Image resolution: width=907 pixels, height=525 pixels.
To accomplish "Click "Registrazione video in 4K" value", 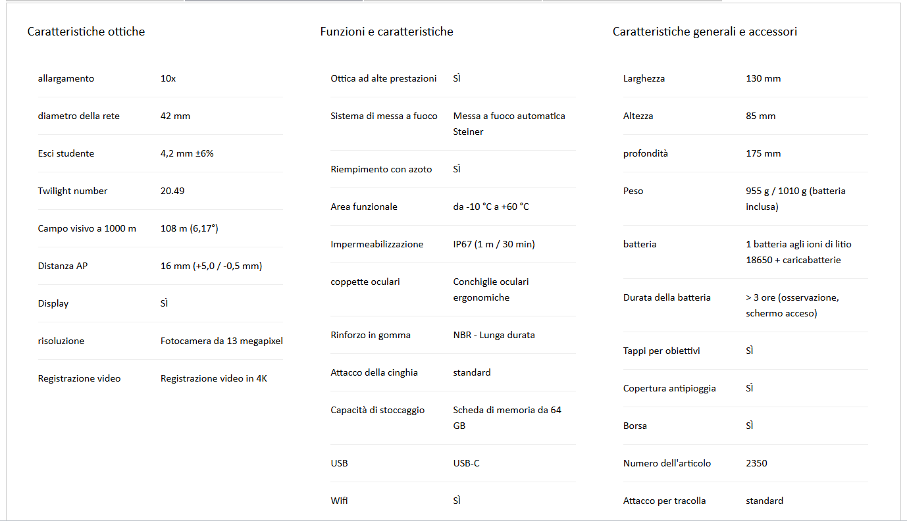I will (213, 378).
